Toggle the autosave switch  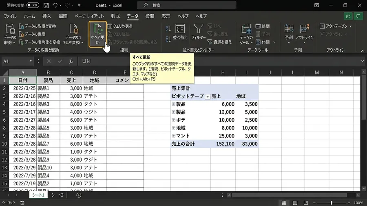point(33,5)
